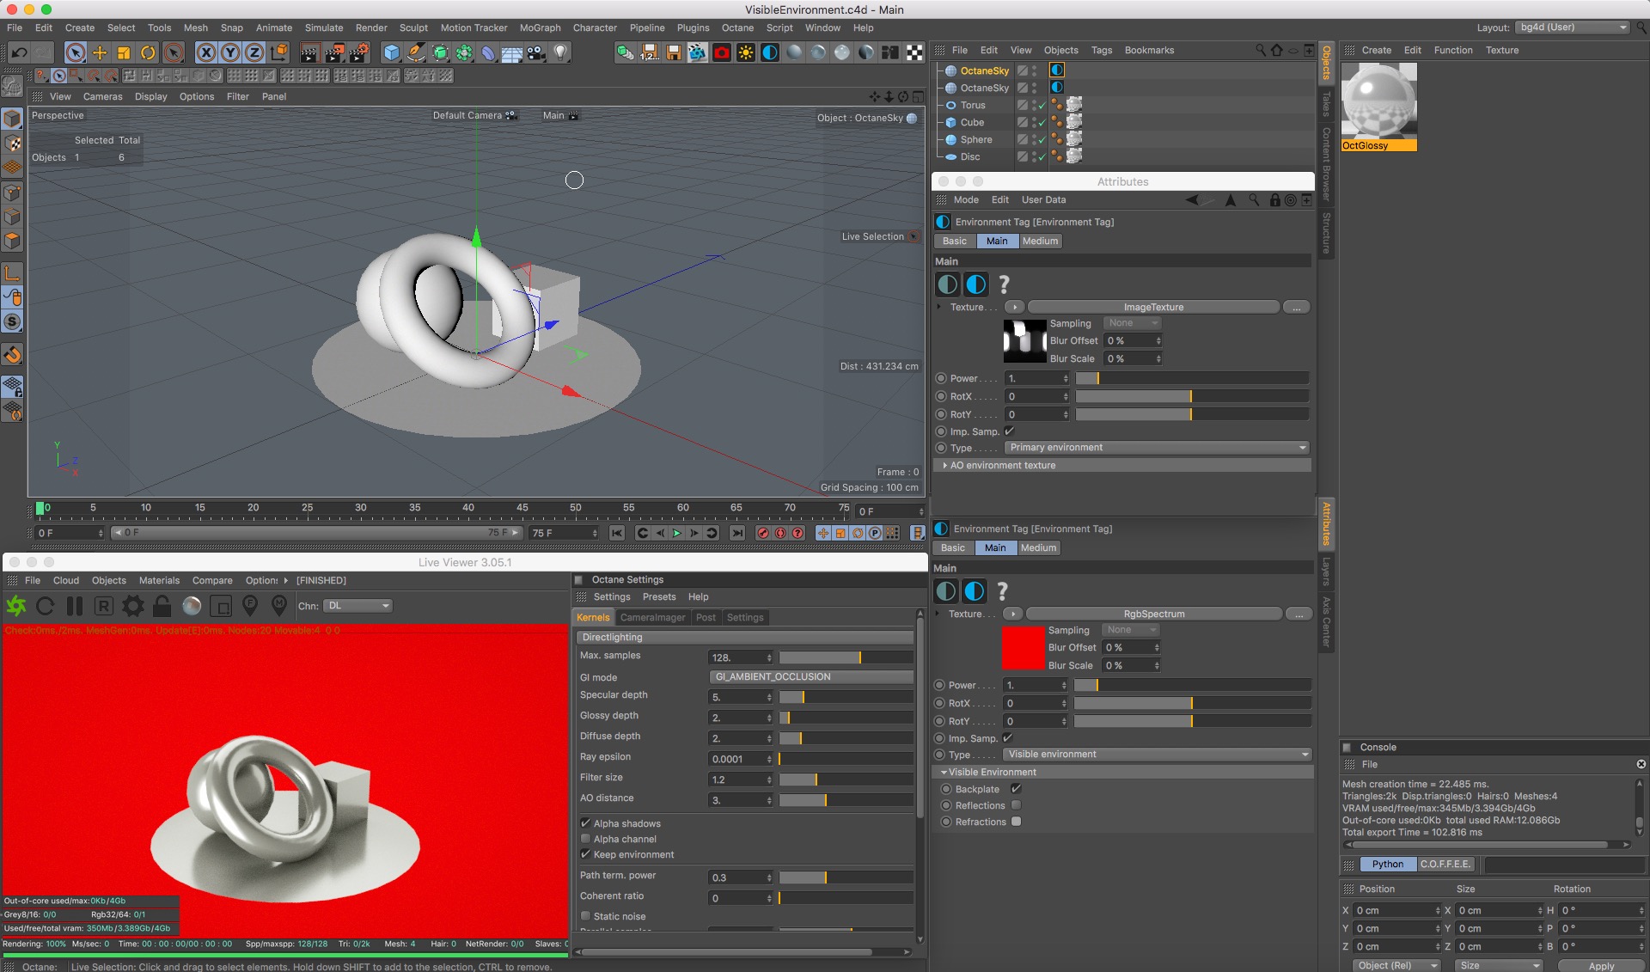Pause rendering in the Live Viewer toolbar
This screenshot has width=1650, height=972.
75,606
